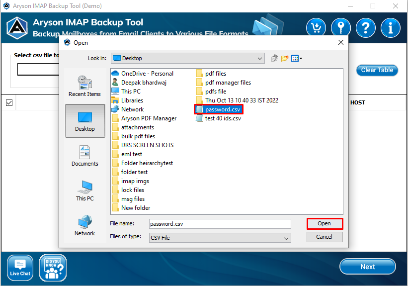The image size is (408, 286).
Task: Open the help question mark icon
Action: (366, 28)
